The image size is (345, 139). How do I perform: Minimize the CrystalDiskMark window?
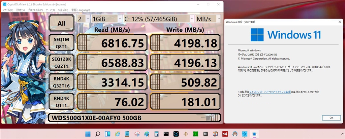pos(198,4)
